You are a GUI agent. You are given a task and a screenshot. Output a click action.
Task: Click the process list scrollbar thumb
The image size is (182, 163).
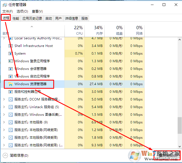180,125
